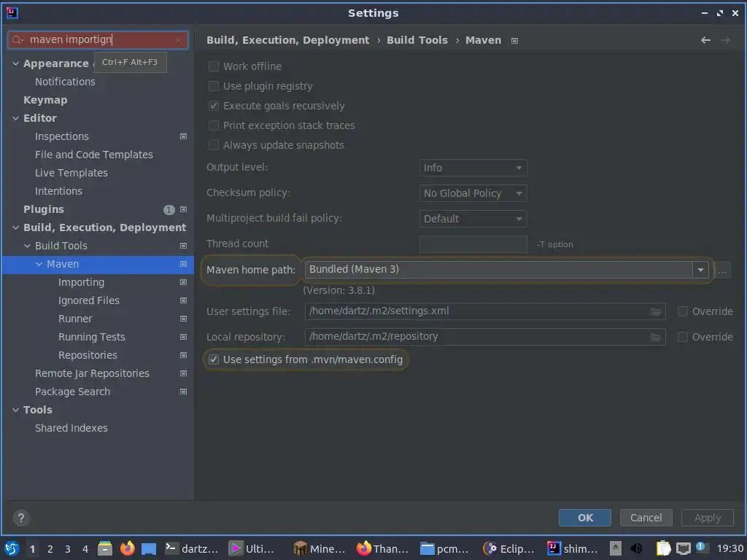Select Shared Indexes under Tools
This screenshot has height=560, width=747.
(x=71, y=428)
